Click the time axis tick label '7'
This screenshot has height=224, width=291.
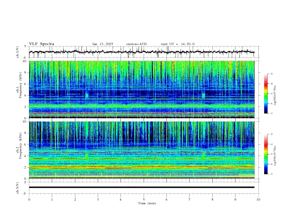(x=190, y=199)
